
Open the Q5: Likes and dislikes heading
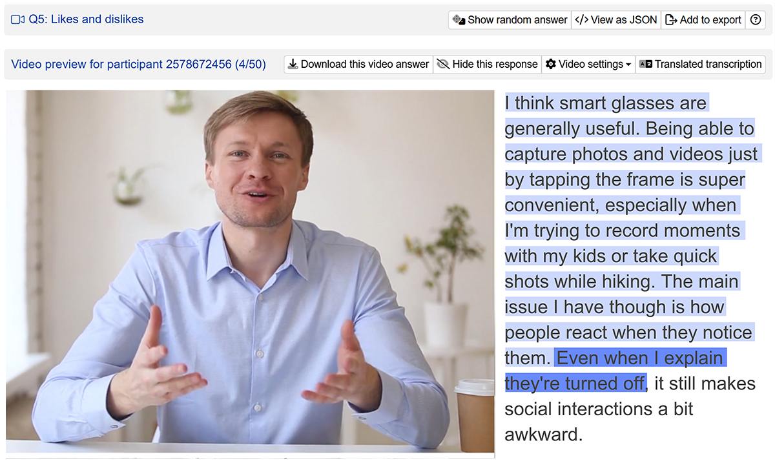pyautogui.click(x=86, y=19)
